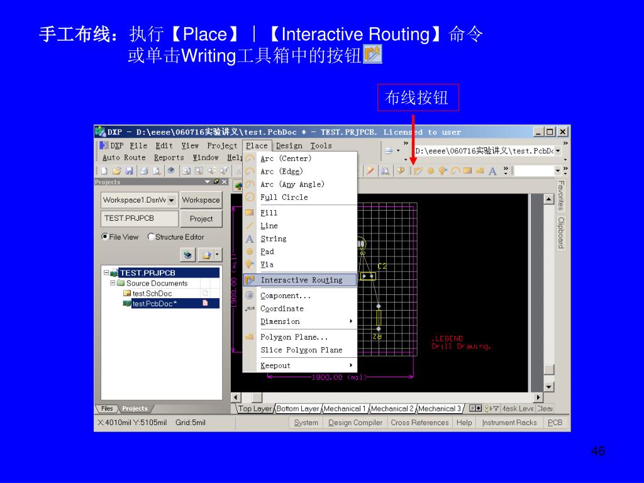The height and width of the screenshot is (483, 644).
Task: Click the binoculars find icon in toolbar
Action: [x=386, y=171]
